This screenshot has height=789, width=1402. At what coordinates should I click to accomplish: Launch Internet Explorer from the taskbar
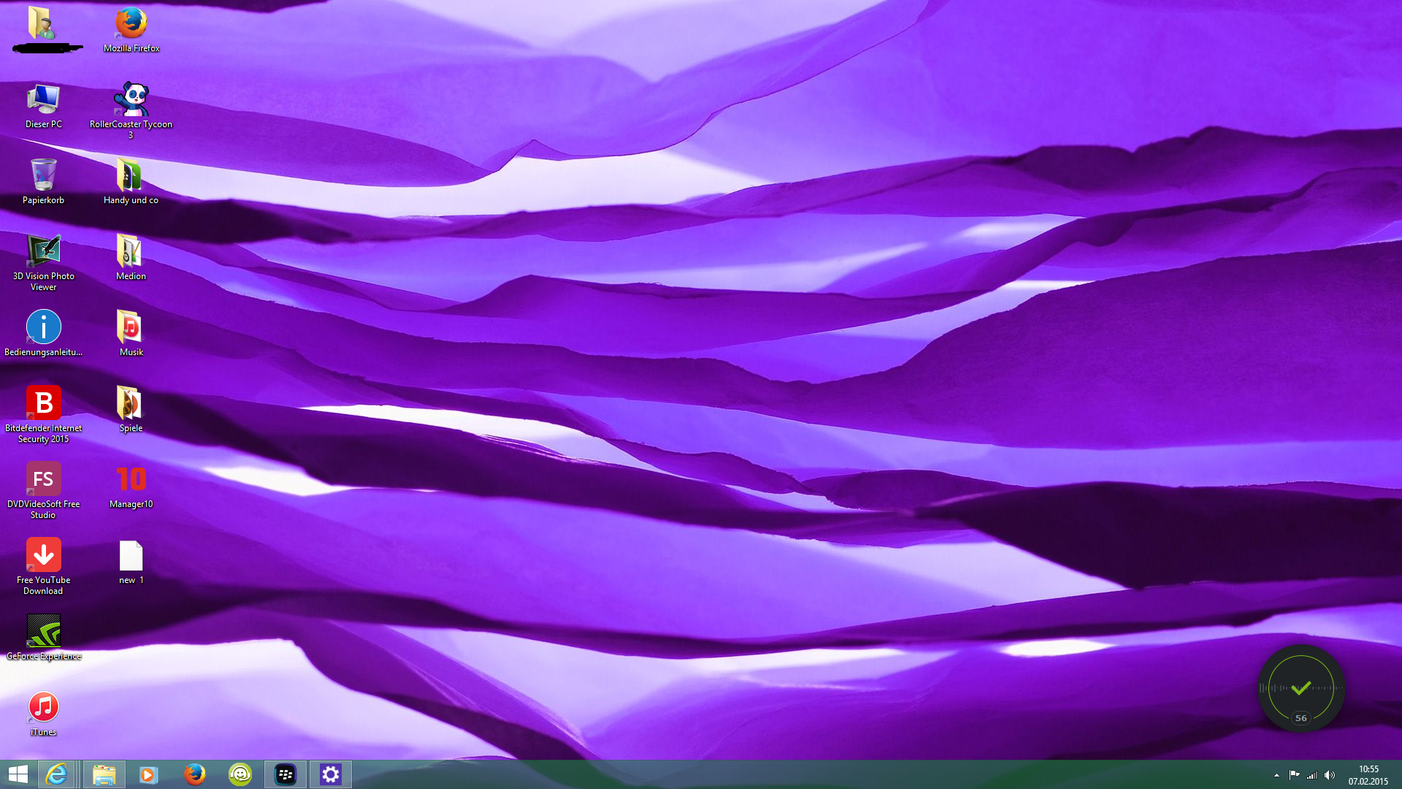57,774
